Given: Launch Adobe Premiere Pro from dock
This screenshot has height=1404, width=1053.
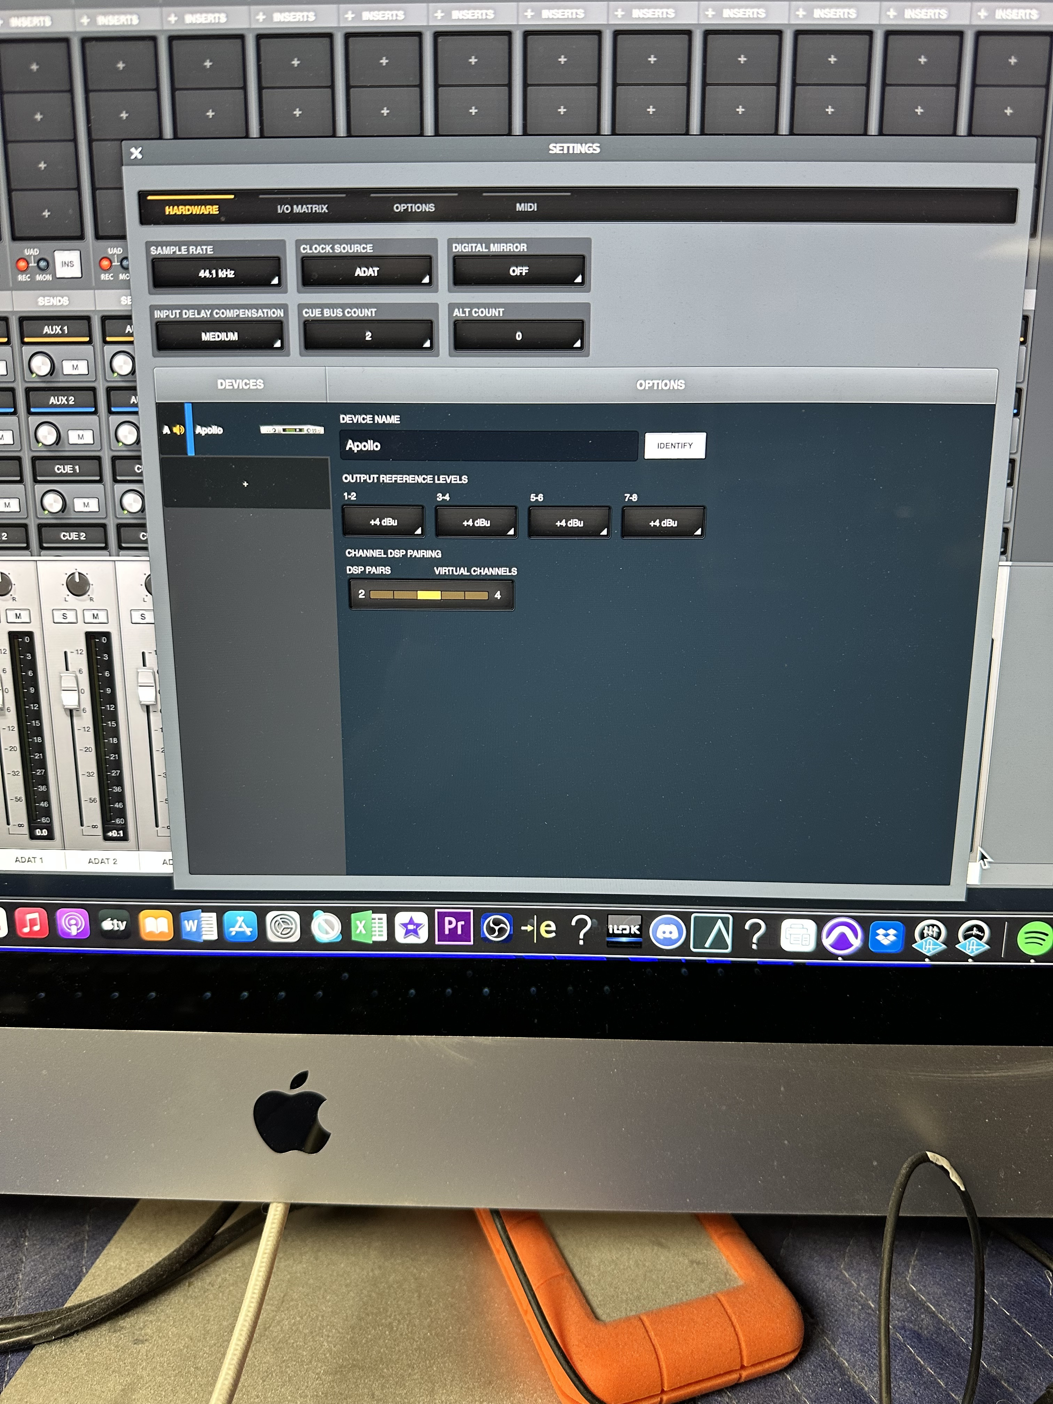Looking at the screenshot, I should 454,927.
